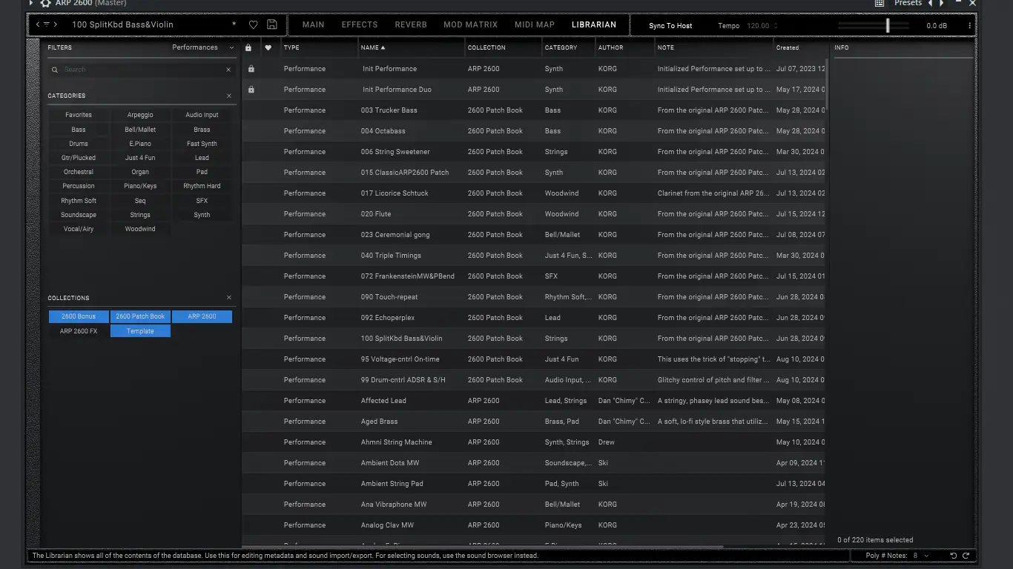Viewport: 1013px width, 569px height.
Task: Toggle the Favorites category filter
Action: [x=79, y=115]
